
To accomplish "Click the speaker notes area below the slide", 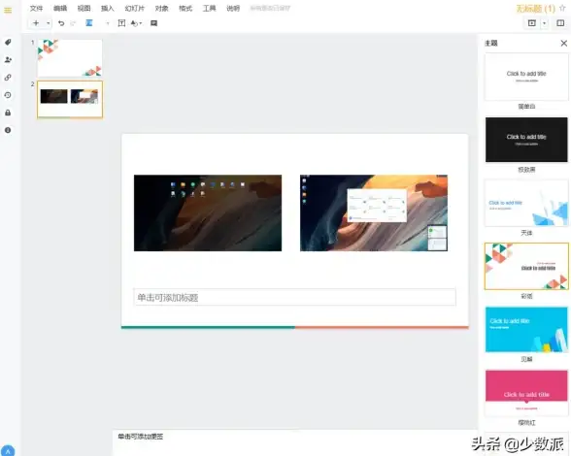I will [x=295, y=442].
